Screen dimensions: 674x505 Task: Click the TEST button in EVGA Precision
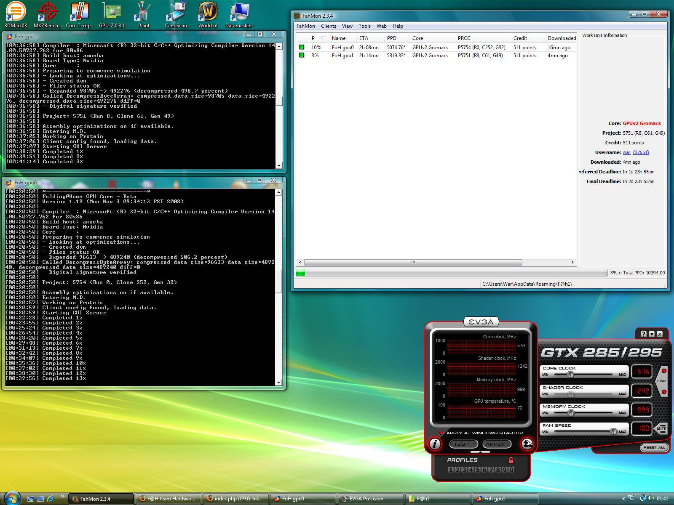click(463, 444)
